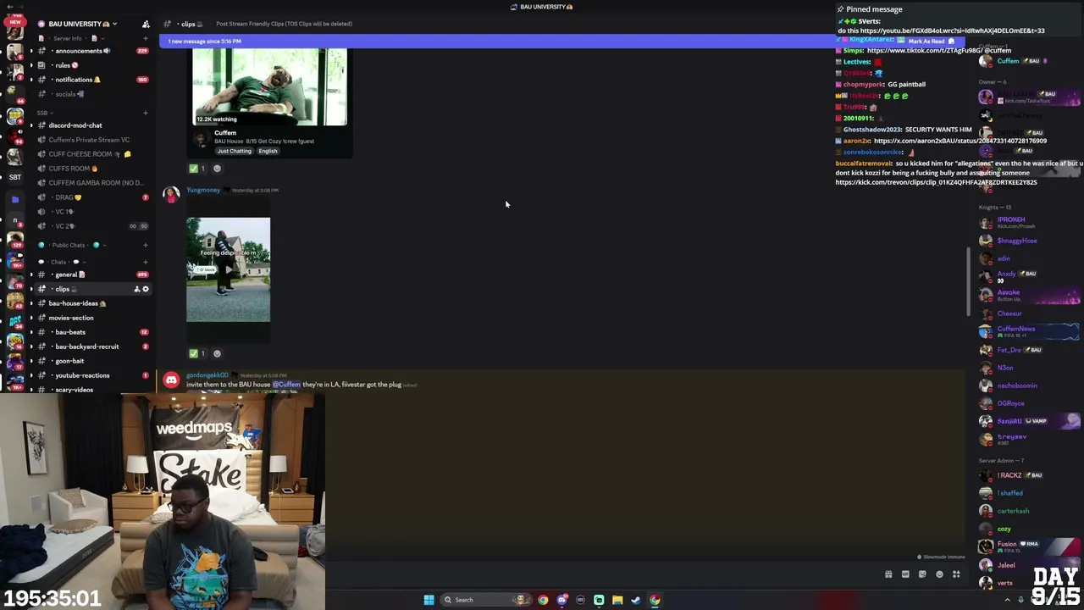
Task: Open the sticker picker
Action: [922, 574]
